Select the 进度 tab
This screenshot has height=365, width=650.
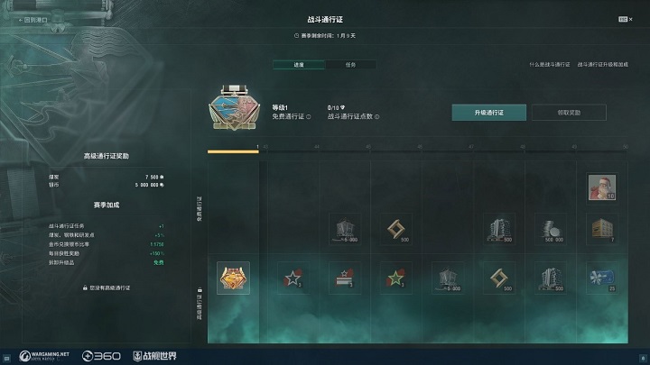click(299, 65)
